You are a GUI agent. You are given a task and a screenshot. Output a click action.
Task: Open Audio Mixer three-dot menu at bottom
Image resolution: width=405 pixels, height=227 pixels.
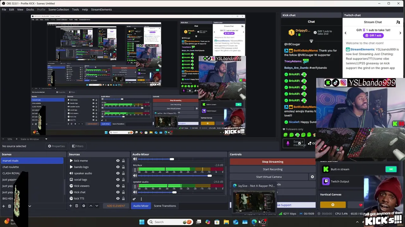(141, 199)
